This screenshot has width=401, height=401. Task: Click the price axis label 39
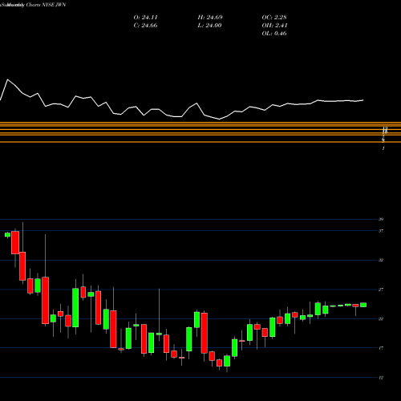click(x=381, y=219)
